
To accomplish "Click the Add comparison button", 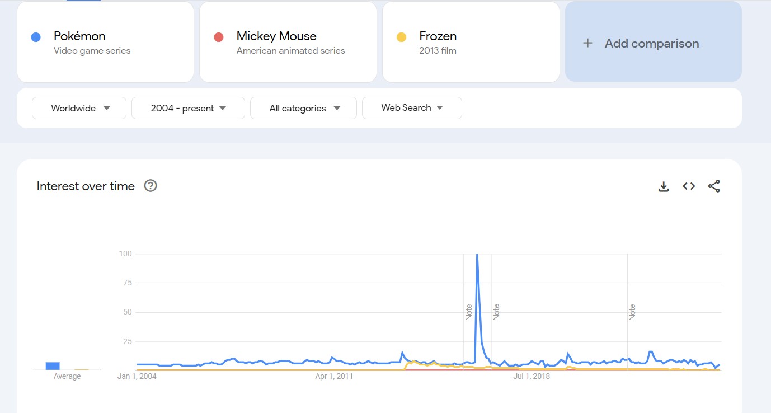I will 653,43.
